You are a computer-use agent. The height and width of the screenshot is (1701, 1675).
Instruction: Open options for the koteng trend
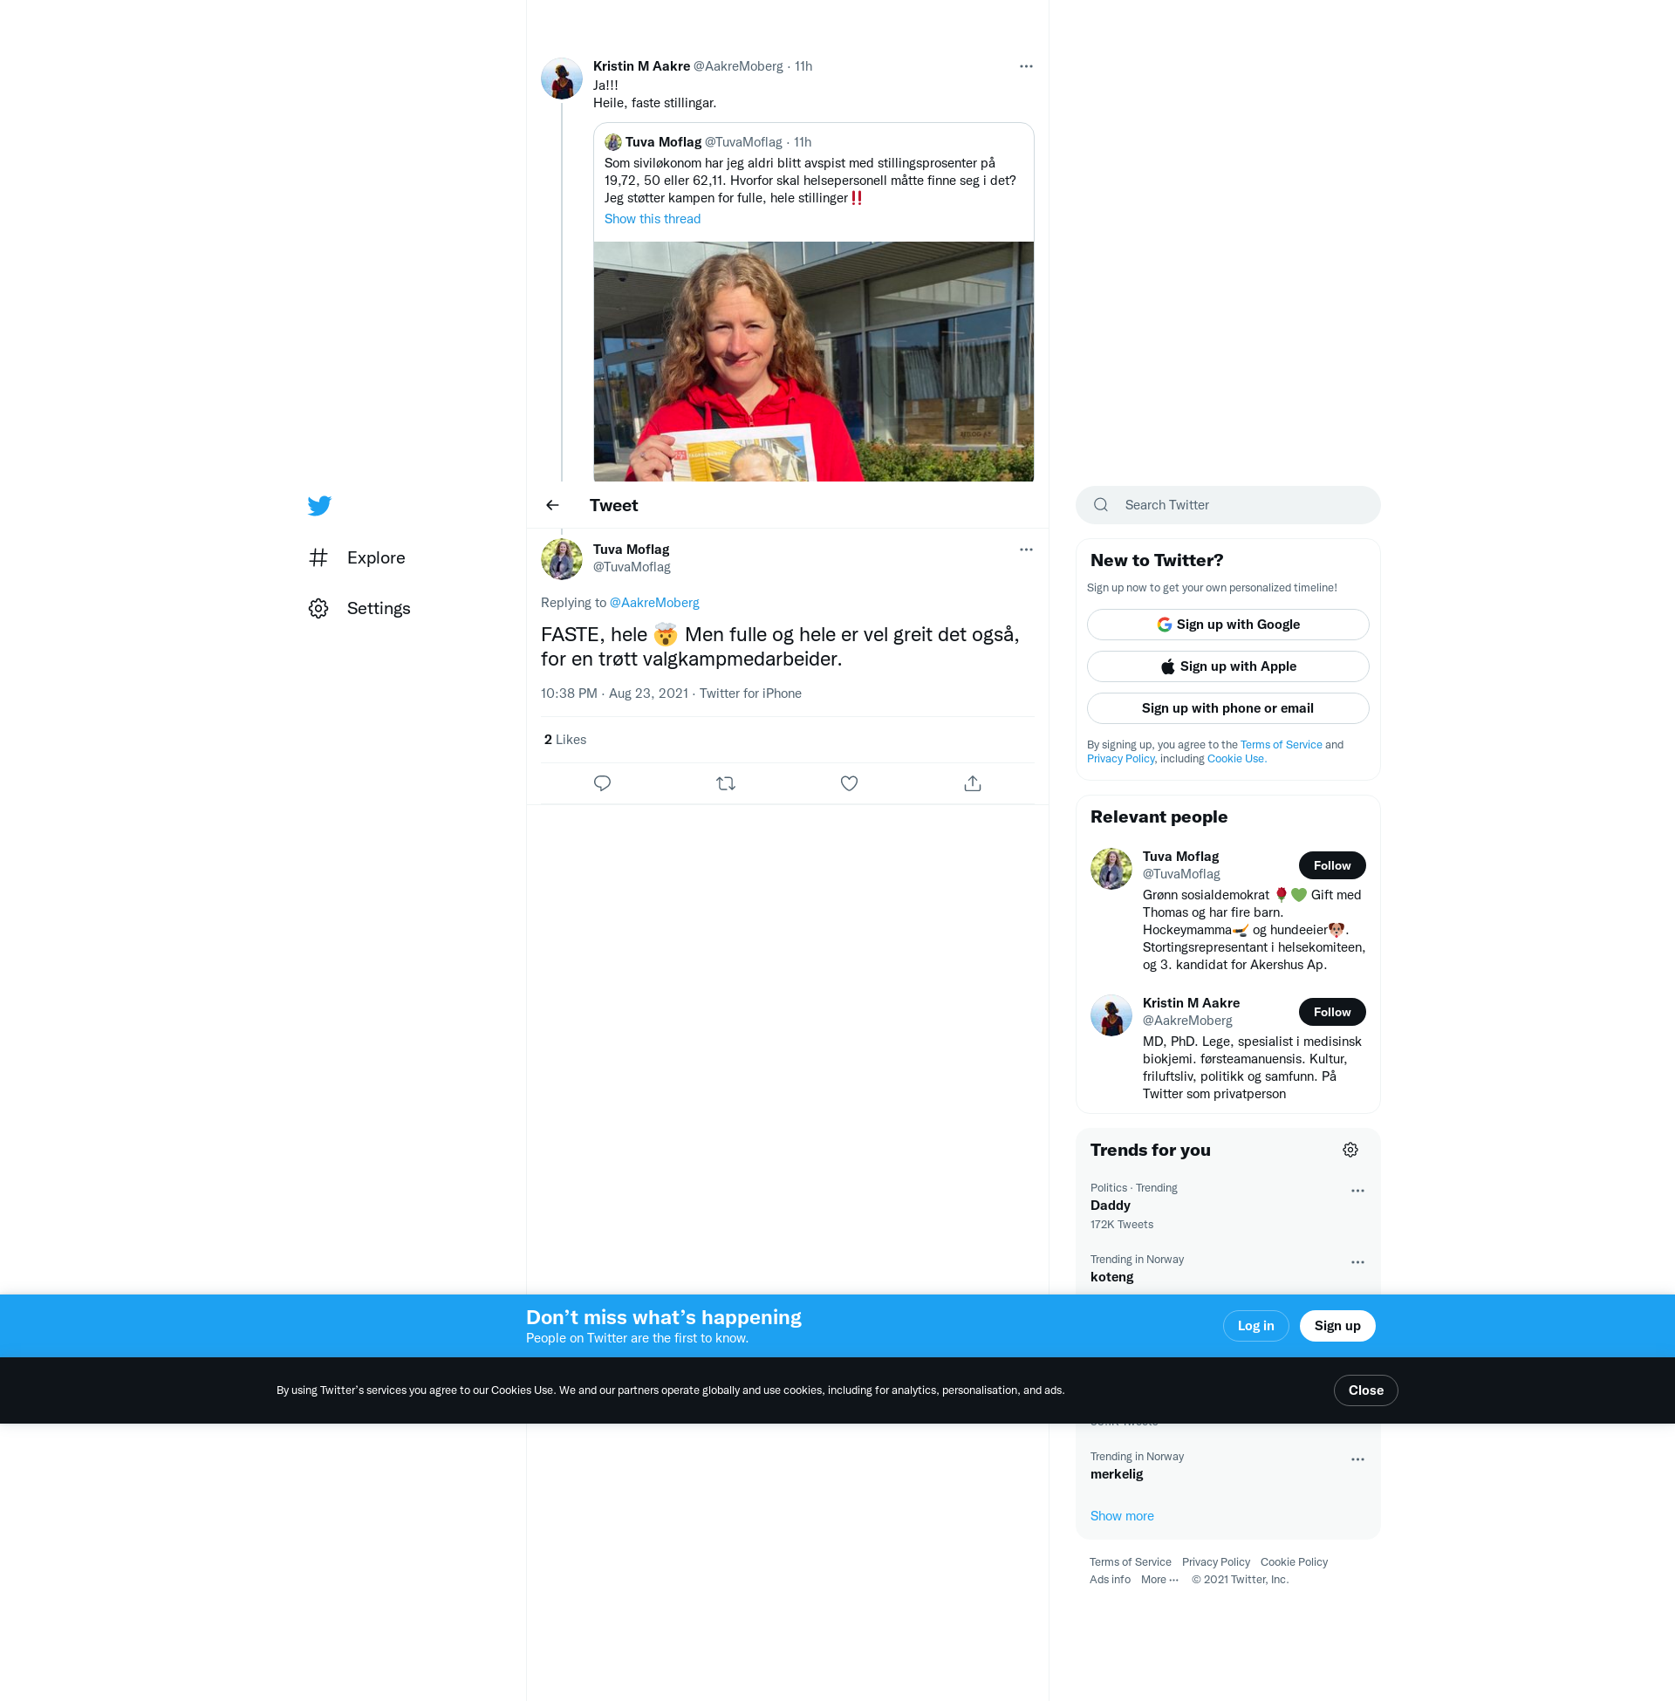1357,1262
